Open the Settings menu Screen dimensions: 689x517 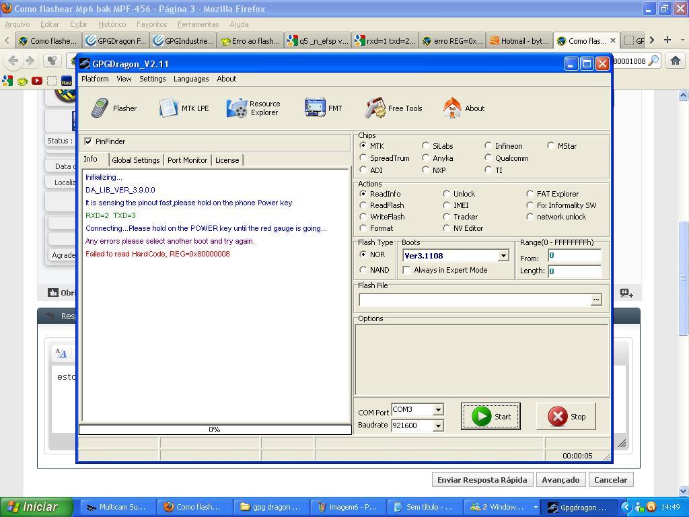153,79
